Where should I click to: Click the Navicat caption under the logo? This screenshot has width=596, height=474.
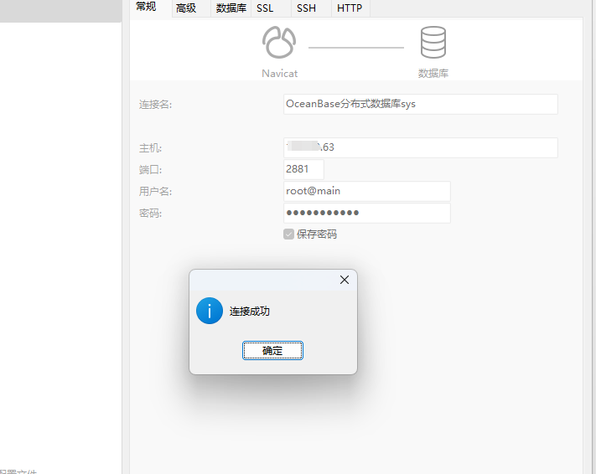(279, 74)
